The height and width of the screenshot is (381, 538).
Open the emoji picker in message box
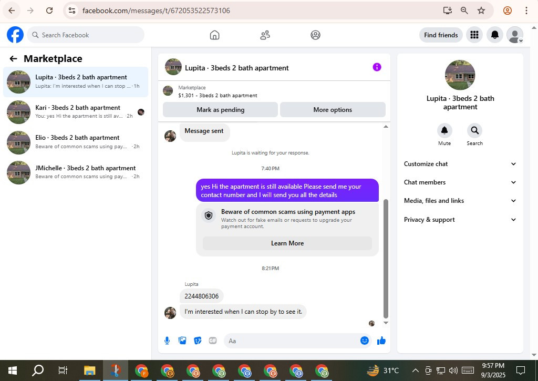point(365,341)
